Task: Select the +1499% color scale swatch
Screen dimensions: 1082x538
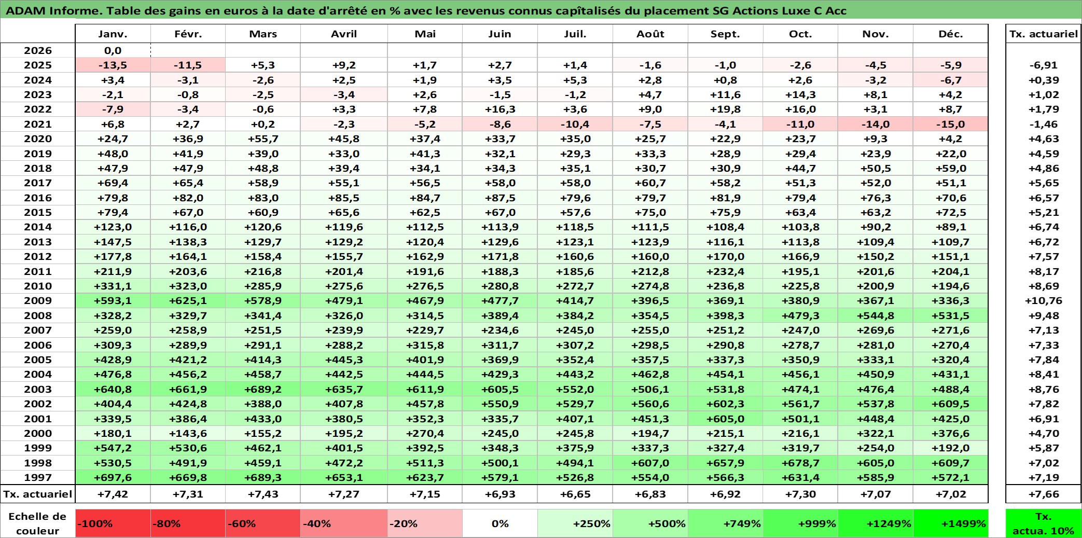Action: tap(951, 523)
